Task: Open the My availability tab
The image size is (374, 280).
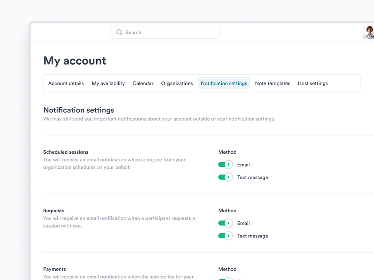Action: 108,83
